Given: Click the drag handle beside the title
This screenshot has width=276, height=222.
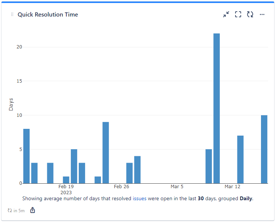Looking at the screenshot, I should pos(12,15).
